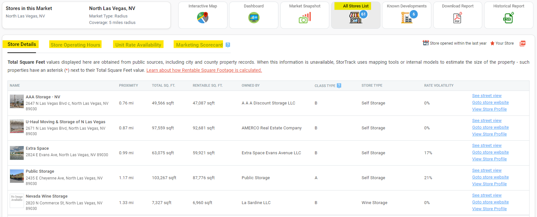Viewport: 537px width, 217px height.
Task: Click the Public Storage store name
Action: tap(40, 171)
